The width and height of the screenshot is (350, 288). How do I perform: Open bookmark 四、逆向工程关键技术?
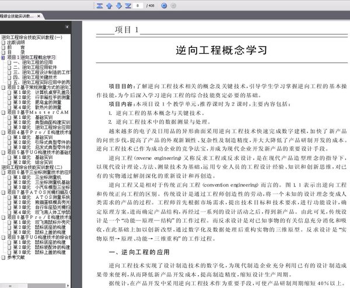[x=35, y=77]
